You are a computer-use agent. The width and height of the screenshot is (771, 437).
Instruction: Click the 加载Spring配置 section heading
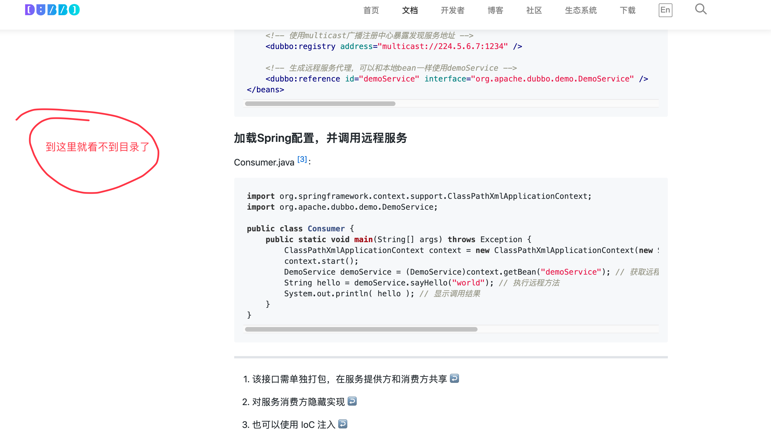(320, 138)
